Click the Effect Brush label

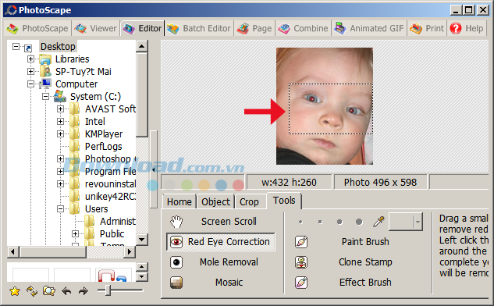[x=365, y=282]
